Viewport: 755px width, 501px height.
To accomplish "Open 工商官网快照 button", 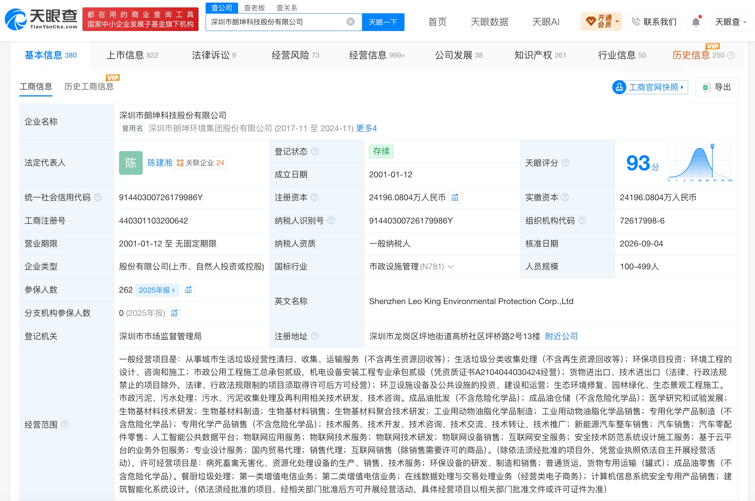I will pyautogui.click(x=650, y=87).
